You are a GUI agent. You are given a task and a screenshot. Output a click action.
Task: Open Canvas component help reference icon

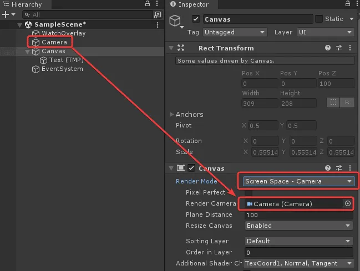point(328,168)
